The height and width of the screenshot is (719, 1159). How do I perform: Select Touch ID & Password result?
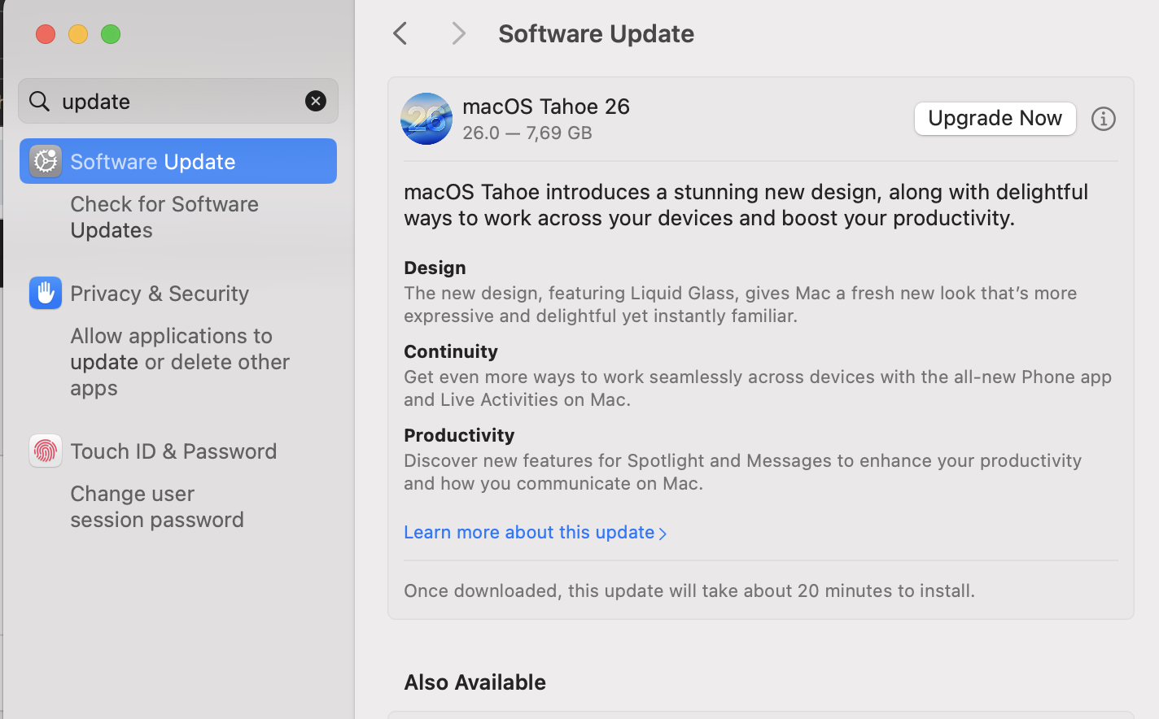click(x=173, y=451)
